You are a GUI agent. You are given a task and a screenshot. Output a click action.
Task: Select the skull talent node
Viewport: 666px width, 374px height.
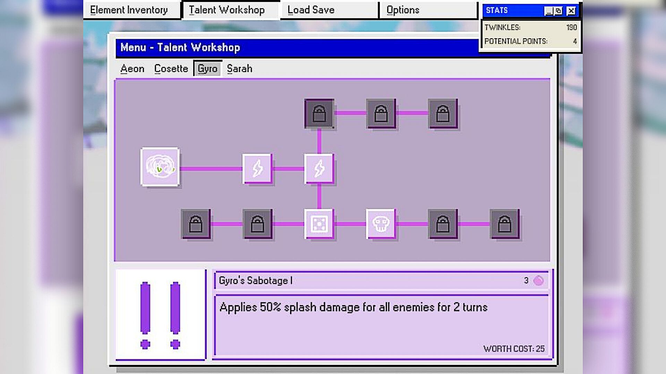click(381, 224)
